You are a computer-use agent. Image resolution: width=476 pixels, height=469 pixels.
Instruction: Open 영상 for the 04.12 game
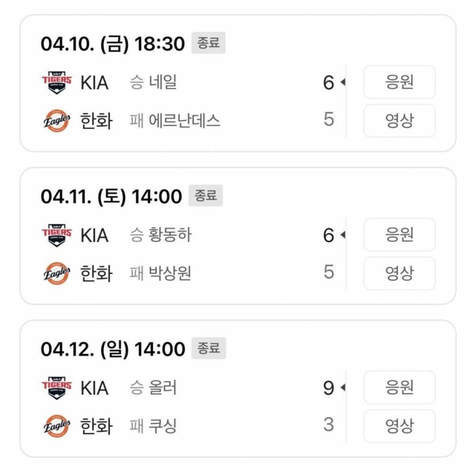pos(399,426)
